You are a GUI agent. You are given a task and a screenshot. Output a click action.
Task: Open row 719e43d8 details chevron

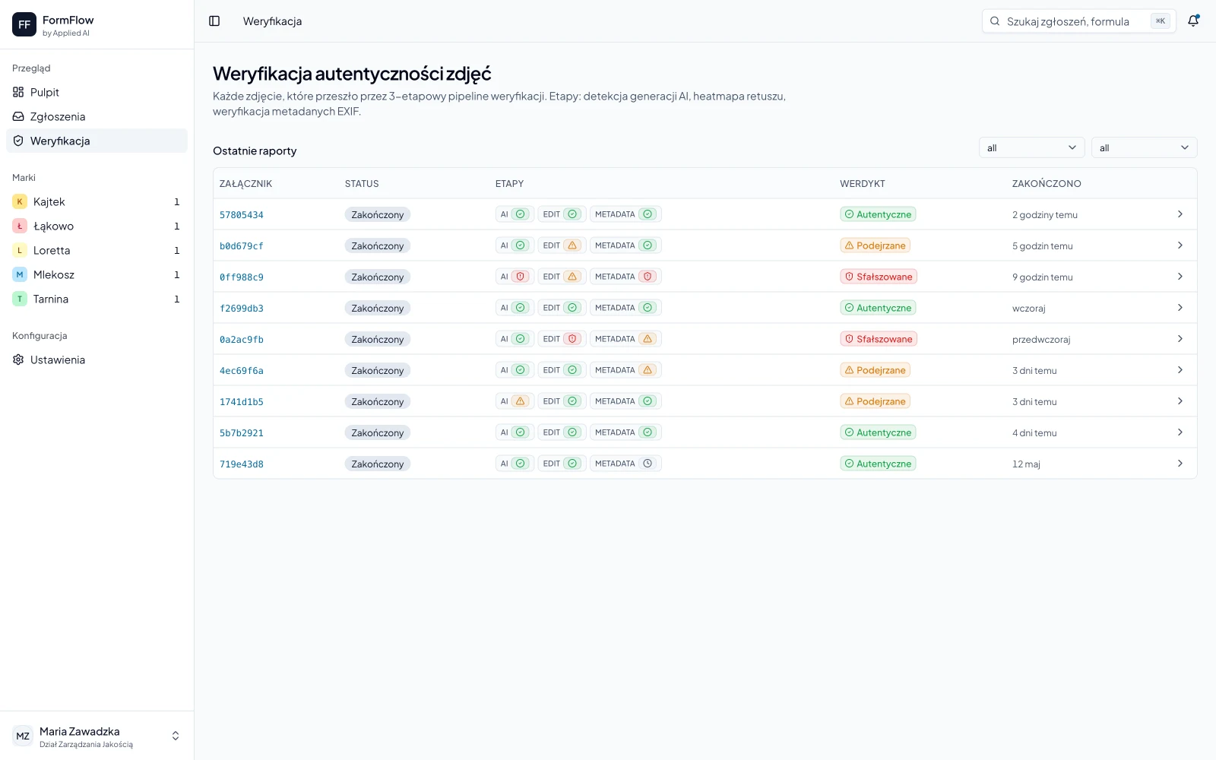[1180, 464]
